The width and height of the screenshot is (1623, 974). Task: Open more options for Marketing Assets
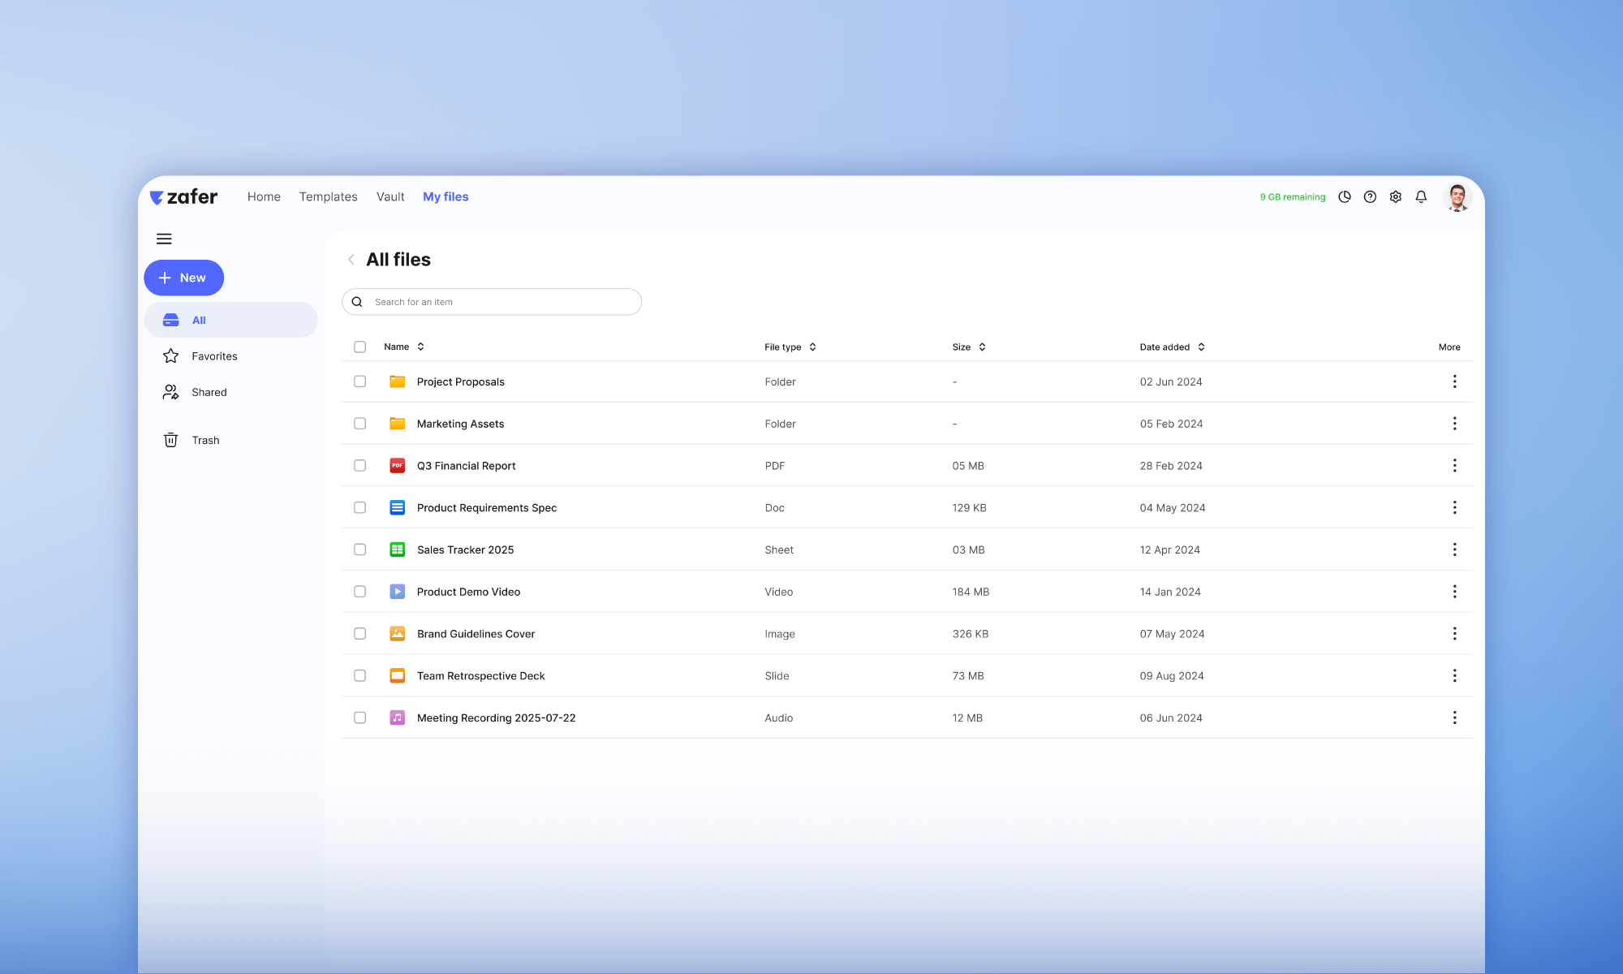1454,424
